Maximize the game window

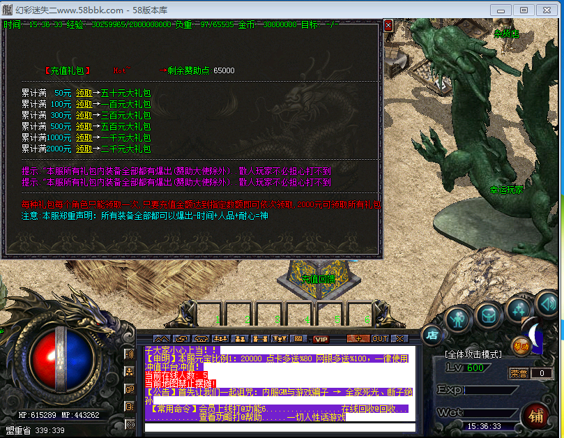click(524, 10)
